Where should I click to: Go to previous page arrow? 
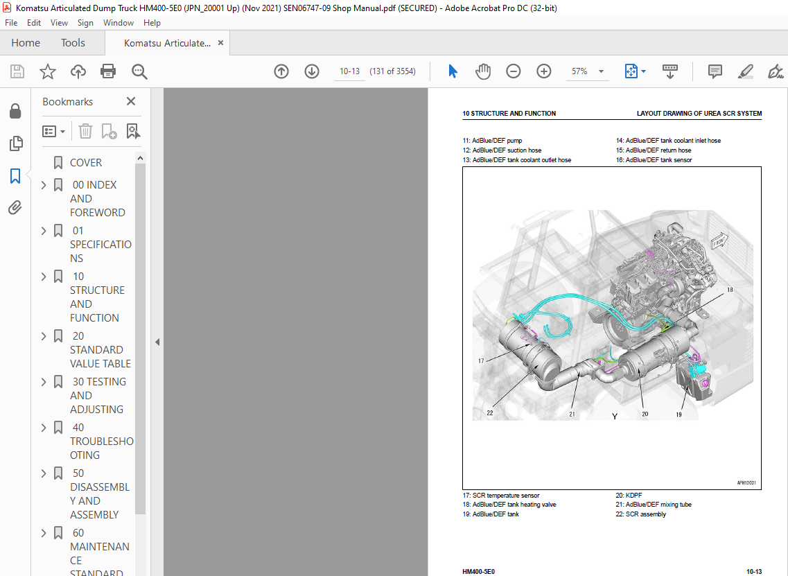coord(281,71)
